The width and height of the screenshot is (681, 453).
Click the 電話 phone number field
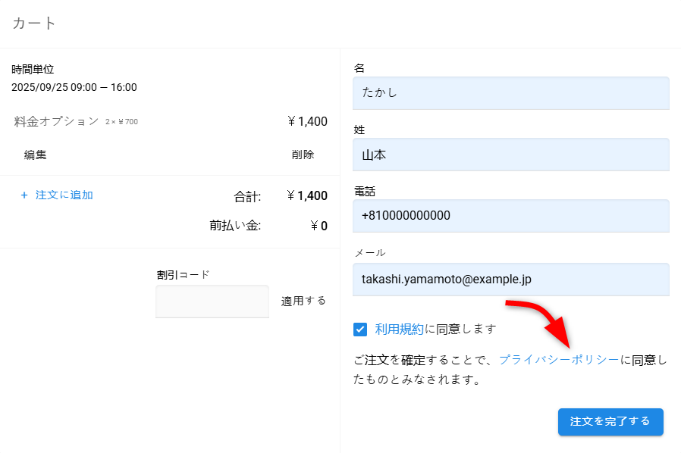pos(510,216)
